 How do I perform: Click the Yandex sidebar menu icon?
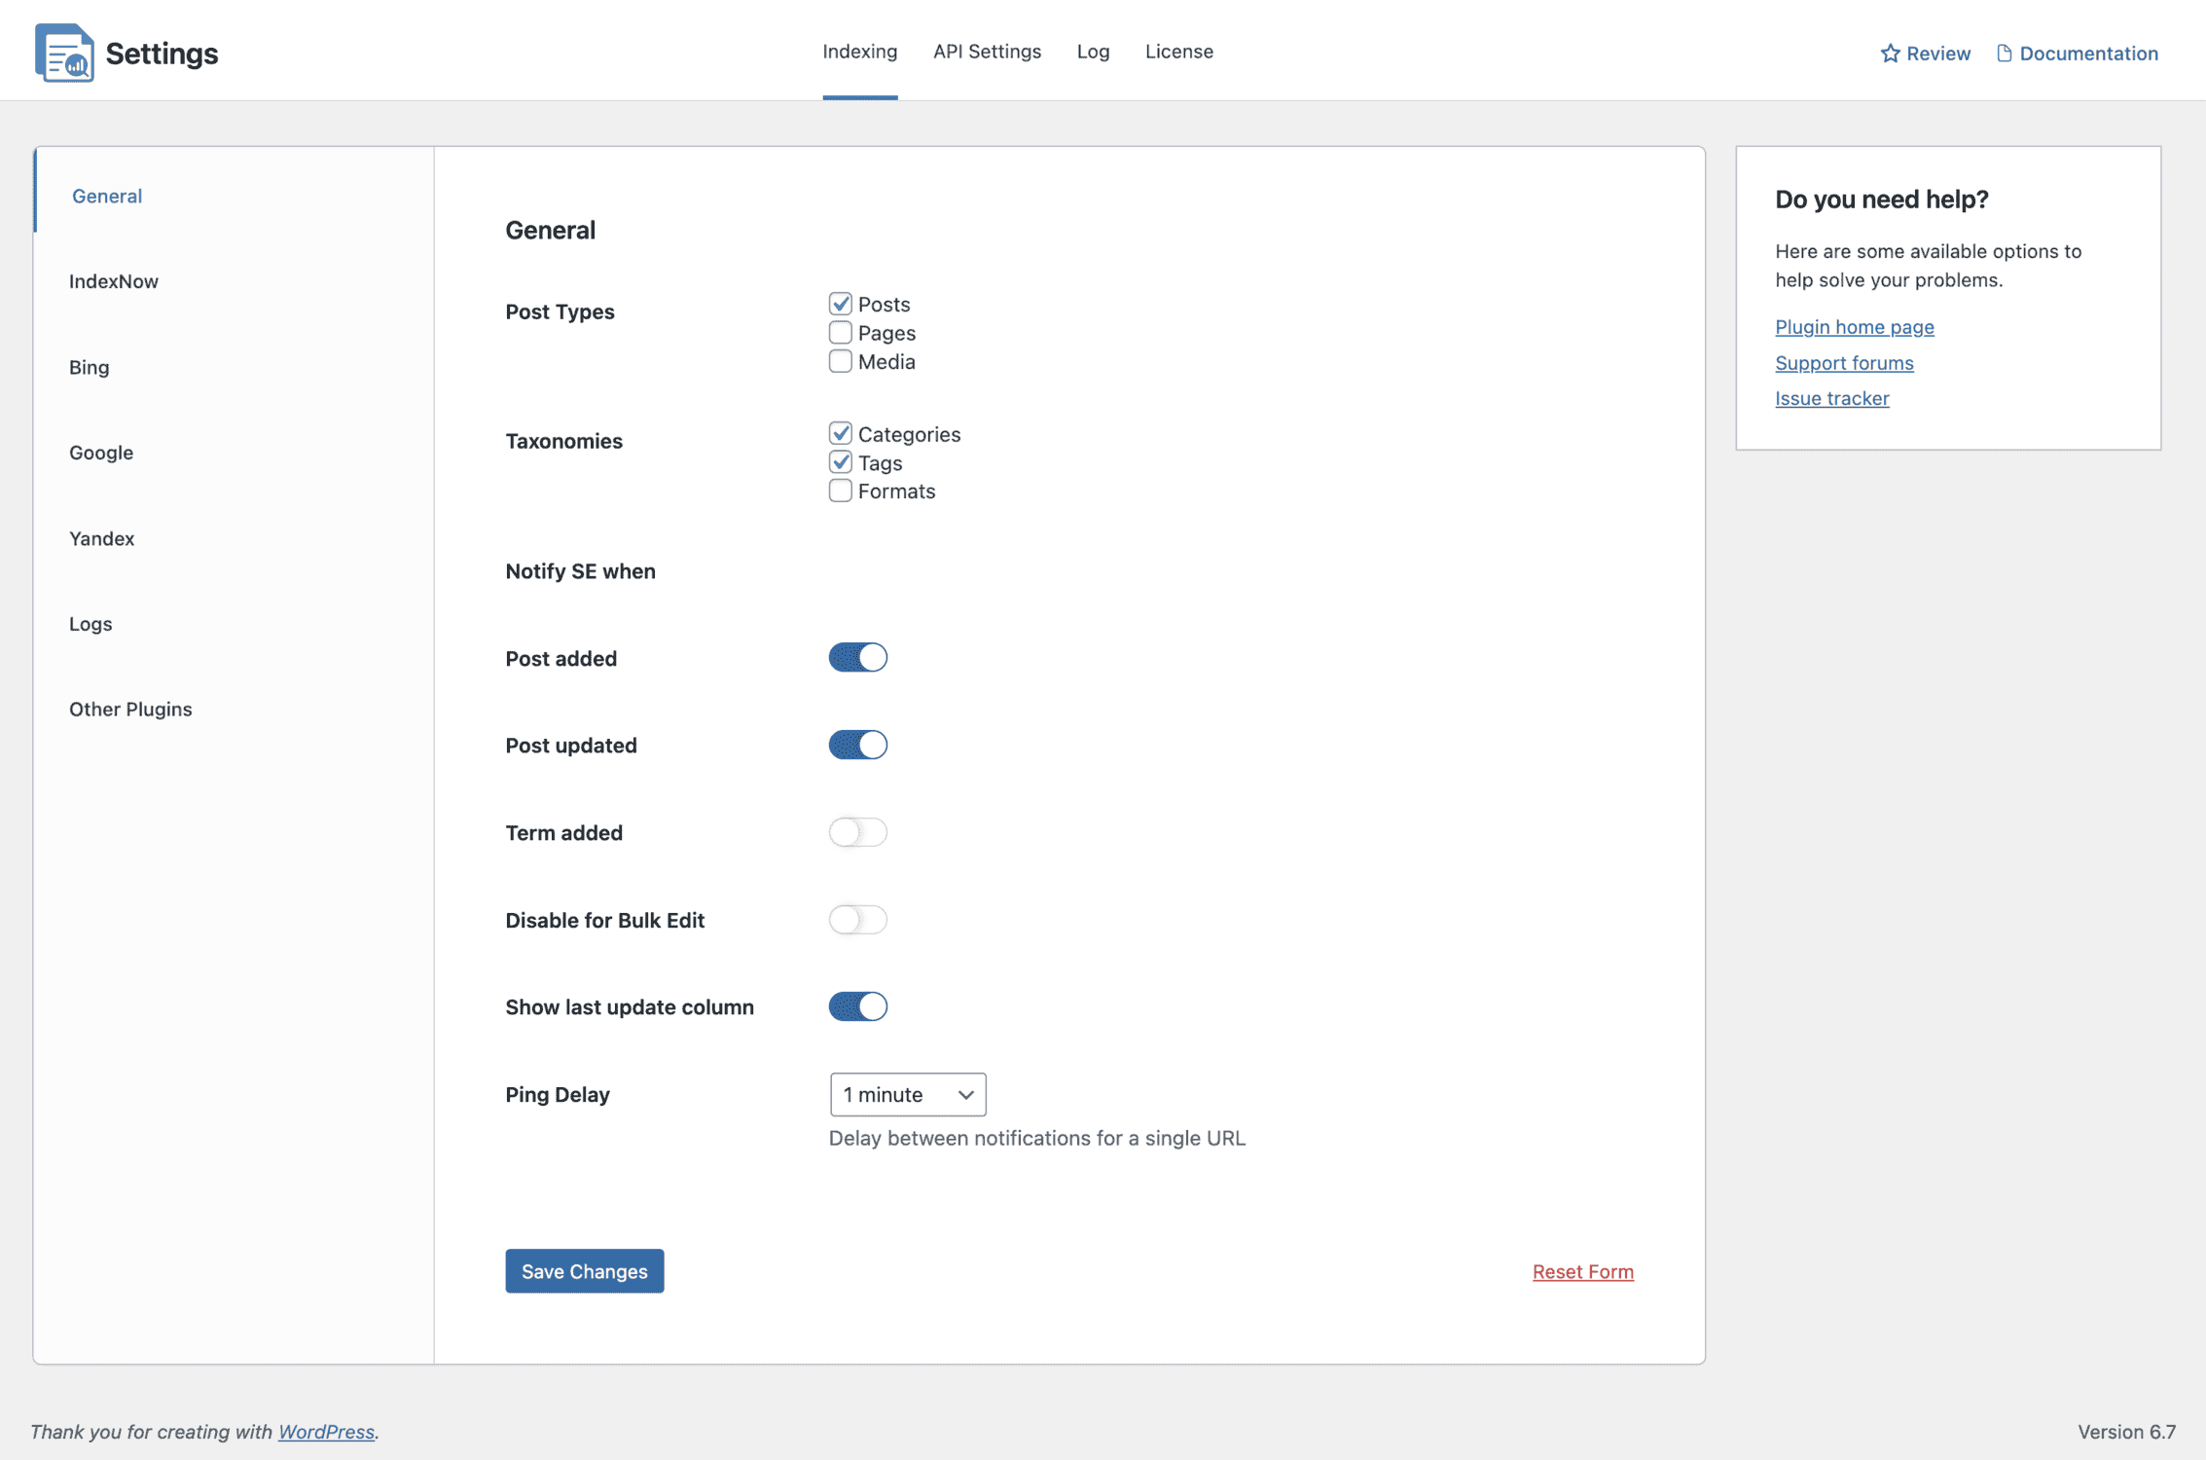coord(101,537)
